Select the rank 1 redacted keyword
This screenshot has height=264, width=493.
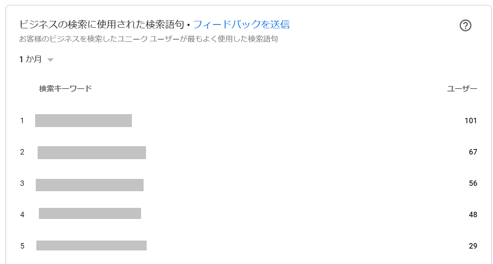83,120
